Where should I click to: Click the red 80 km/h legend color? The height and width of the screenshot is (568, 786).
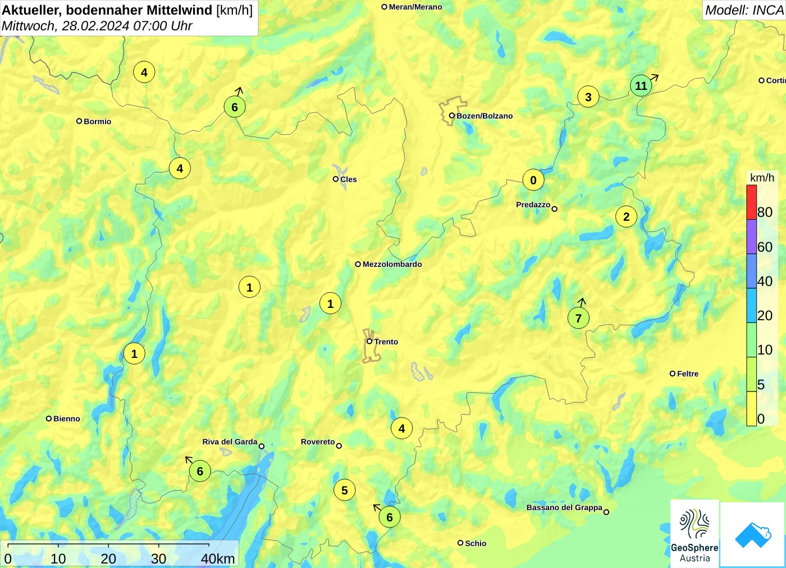tap(751, 202)
